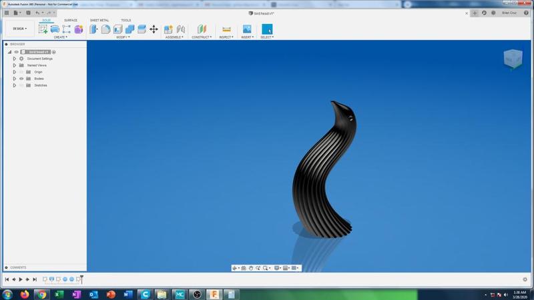Close the bird head document tab
The image size is (534, 300).
pos(467,13)
